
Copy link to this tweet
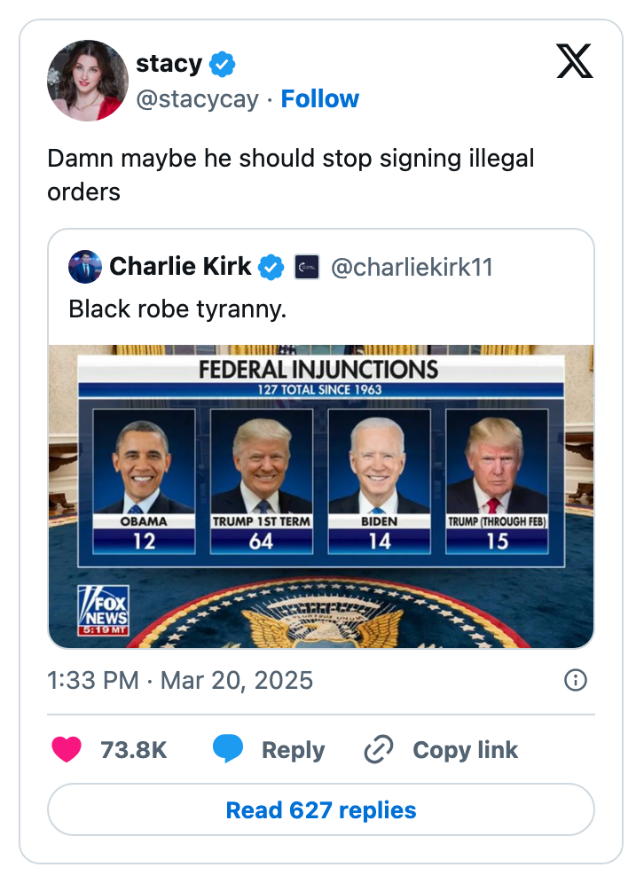441,749
